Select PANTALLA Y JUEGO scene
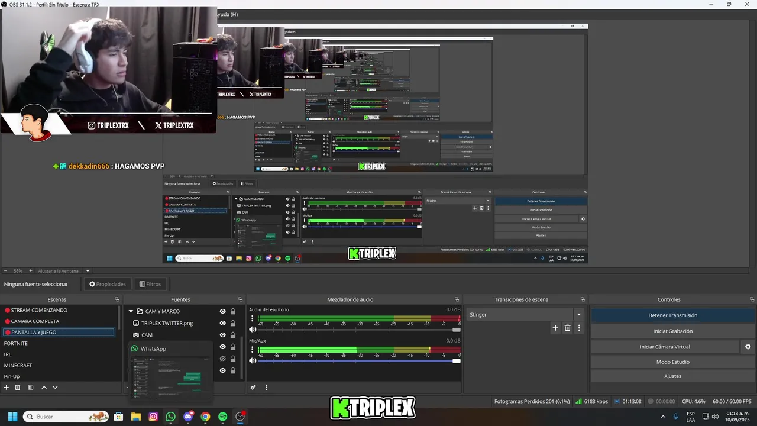 [x=59, y=333]
